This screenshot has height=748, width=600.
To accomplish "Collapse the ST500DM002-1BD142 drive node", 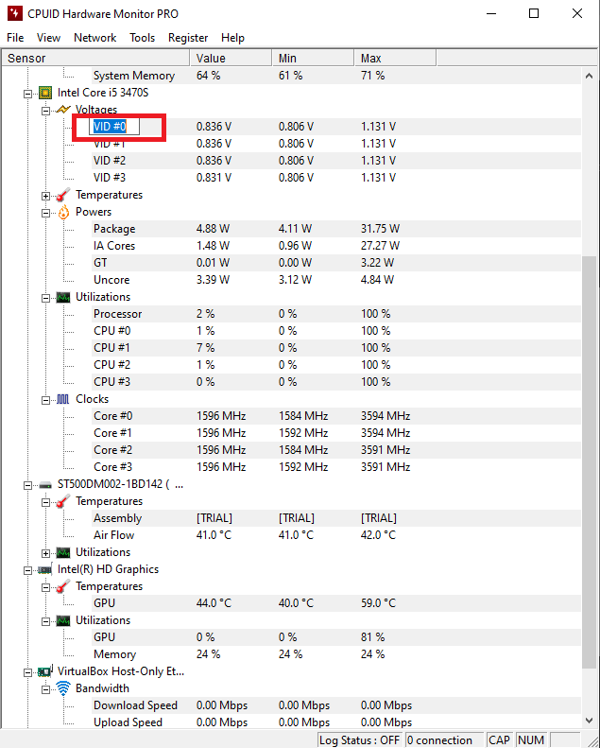I will (x=28, y=486).
